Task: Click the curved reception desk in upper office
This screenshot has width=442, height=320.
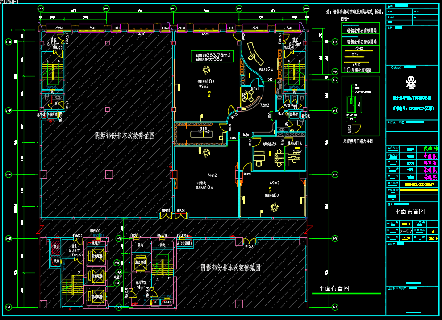Action: (252, 54)
